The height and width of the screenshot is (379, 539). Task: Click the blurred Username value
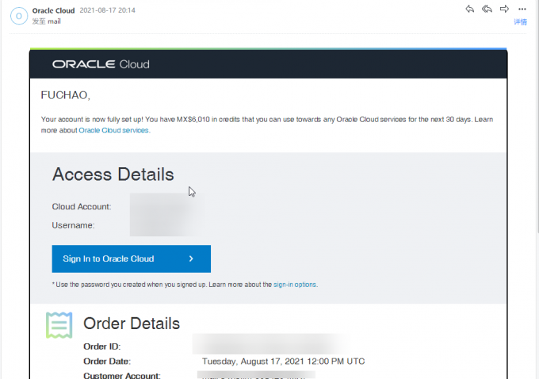pyautogui.click(x=166, y=225)
